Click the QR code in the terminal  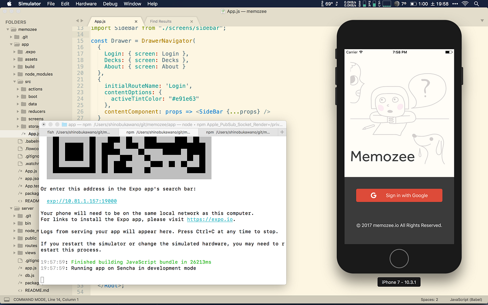pyautogui.click(x=129, y=159)
